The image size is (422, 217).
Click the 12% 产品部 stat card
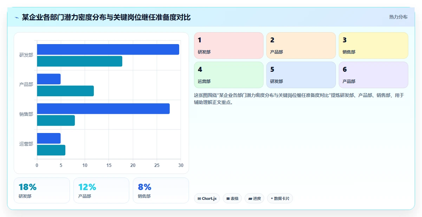pyautogui.click(x=102, y=190)
